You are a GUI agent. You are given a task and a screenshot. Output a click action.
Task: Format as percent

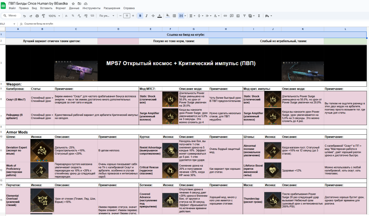(x=73, y=16)
